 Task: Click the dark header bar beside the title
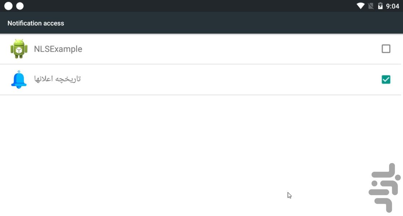tap(216, 23)
